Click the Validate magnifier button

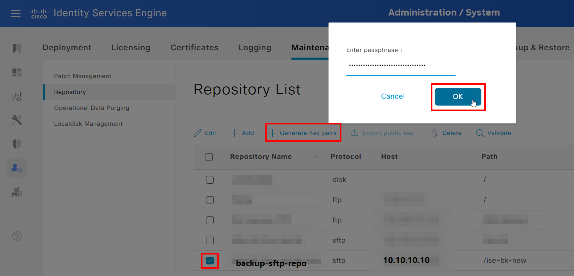(493, 133)
